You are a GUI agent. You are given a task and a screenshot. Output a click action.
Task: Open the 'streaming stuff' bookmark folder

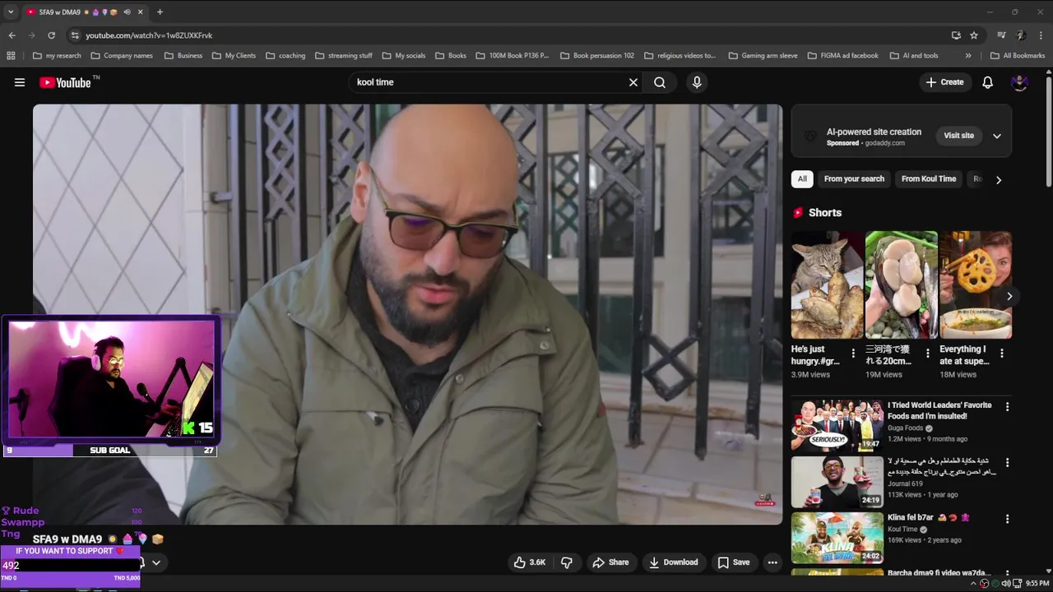(x=343, y=56)
